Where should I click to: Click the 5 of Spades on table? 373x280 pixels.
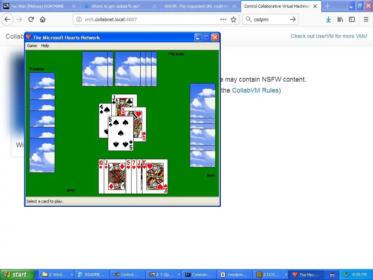pyautogui.click(x=121, y=133)
